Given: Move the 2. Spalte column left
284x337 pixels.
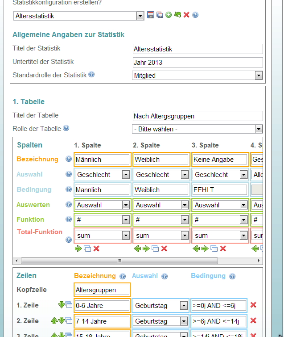Looking at the screenshot, I should (x=137, y=249).
